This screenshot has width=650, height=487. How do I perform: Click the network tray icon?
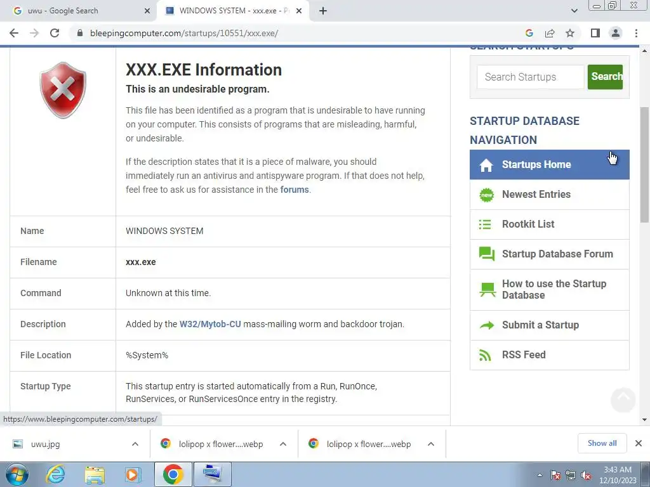click(571, 475)
